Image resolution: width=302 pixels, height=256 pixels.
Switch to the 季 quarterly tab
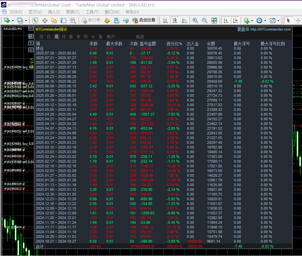pos(71,37)
